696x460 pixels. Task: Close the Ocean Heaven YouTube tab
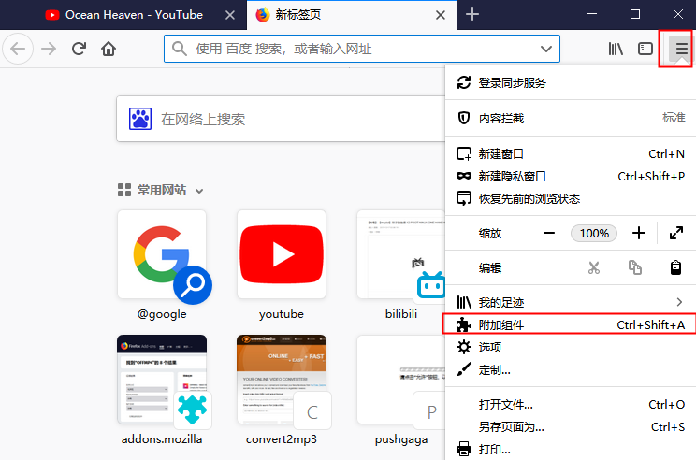[x=230, y=15]
